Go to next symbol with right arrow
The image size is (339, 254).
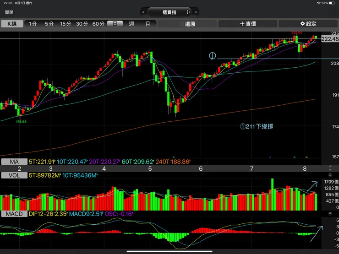tap(196, 12)
